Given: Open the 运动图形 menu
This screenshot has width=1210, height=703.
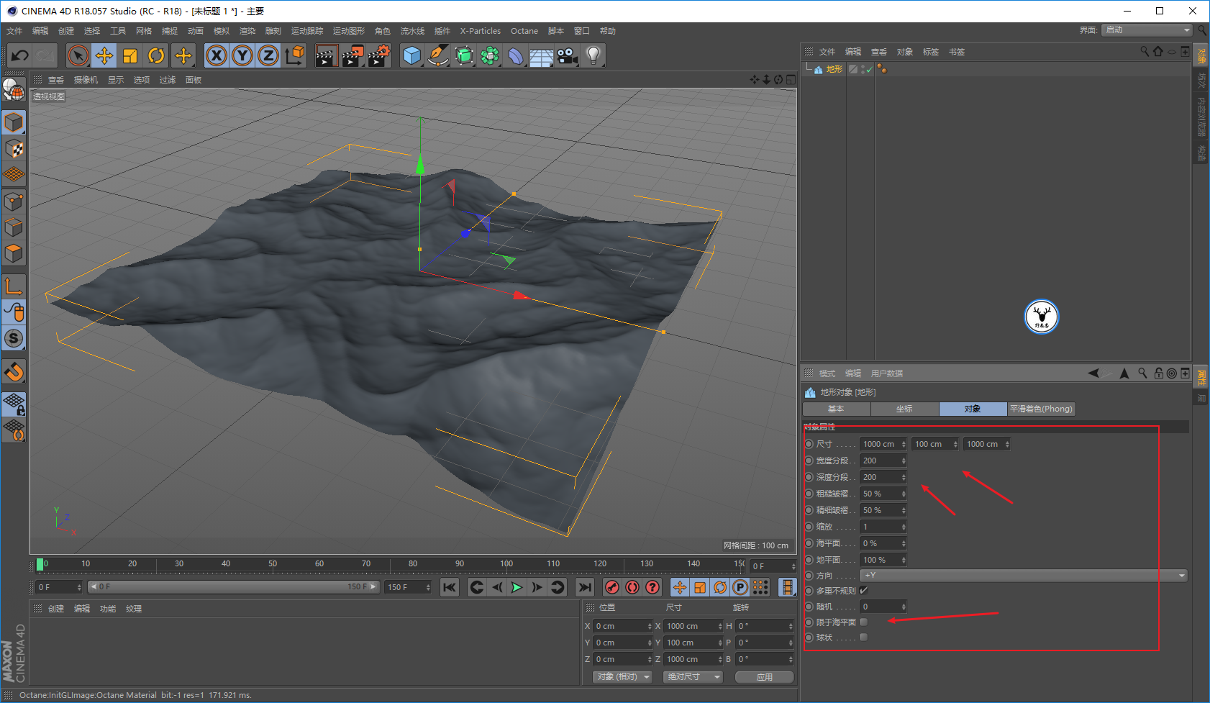Looking at the screenshot, I should tap(349, 31).
